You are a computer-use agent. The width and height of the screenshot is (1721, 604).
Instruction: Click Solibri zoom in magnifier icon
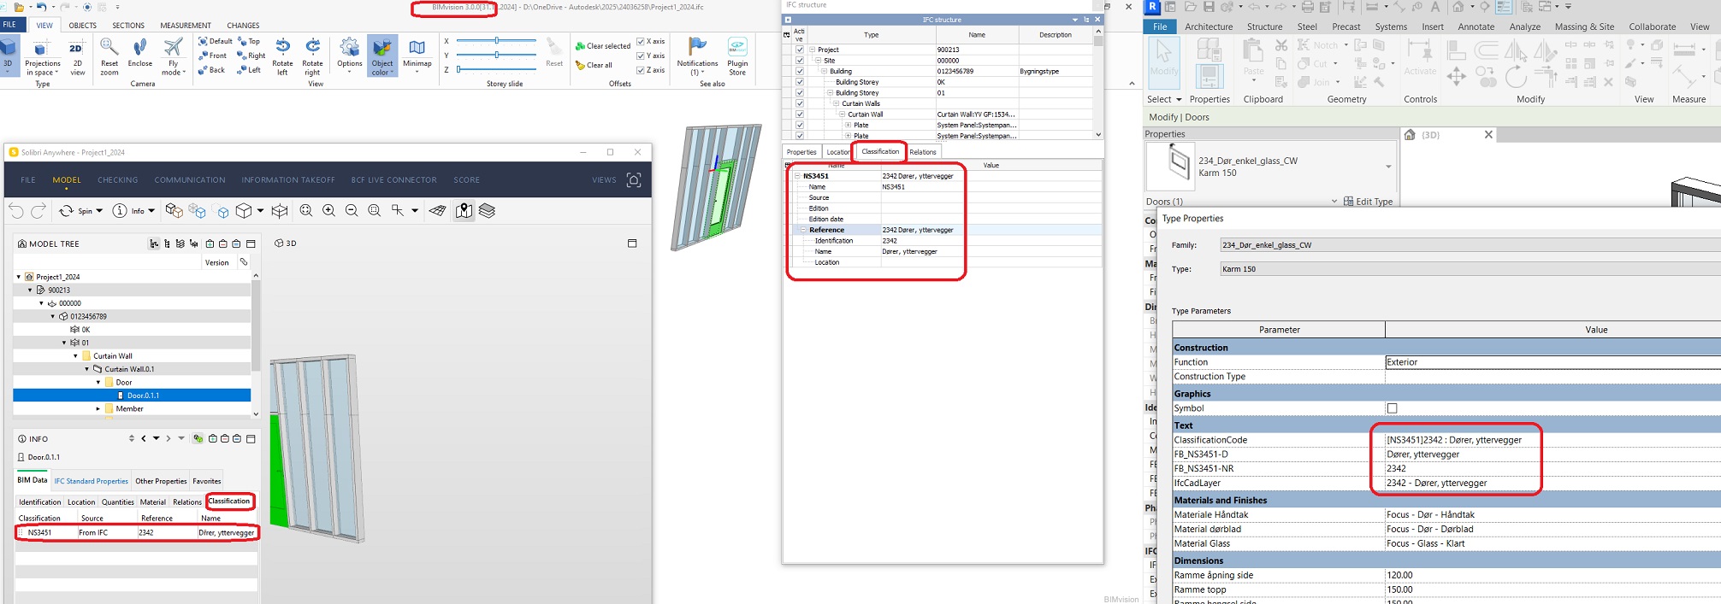coord(328,210)
